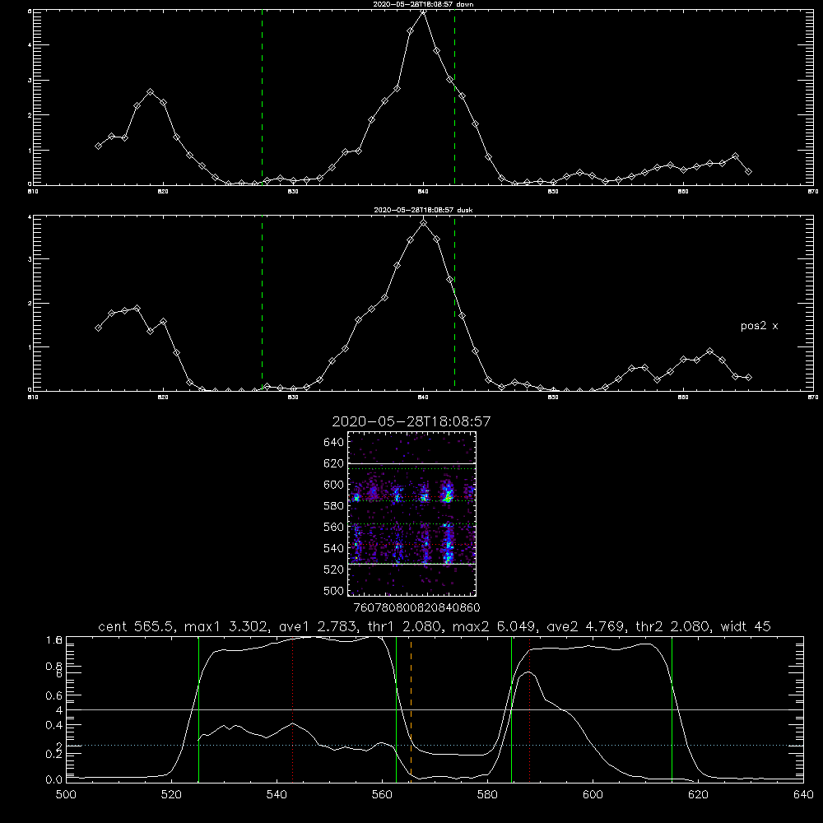Select the "max1 3.302" value in stats line
823x823 pixels.
pos(228,626)
